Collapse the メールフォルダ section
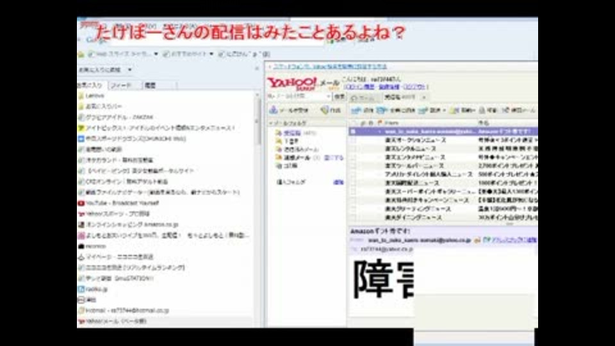The image size is (615, 346). [x=270, y=123]
